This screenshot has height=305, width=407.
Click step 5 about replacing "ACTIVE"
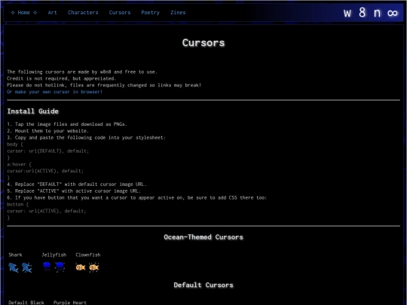[x=74, y=191]
